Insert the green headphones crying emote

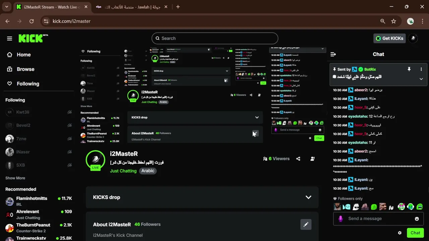tap(411, 207)
